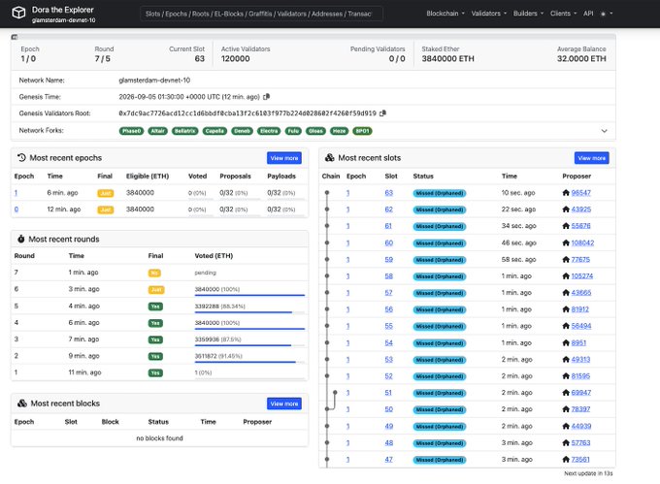Image resolution: width=660 pixels, height=484 pixels.
Task: Open the Blockchain dropdown menu
Action: pos(445,14)
